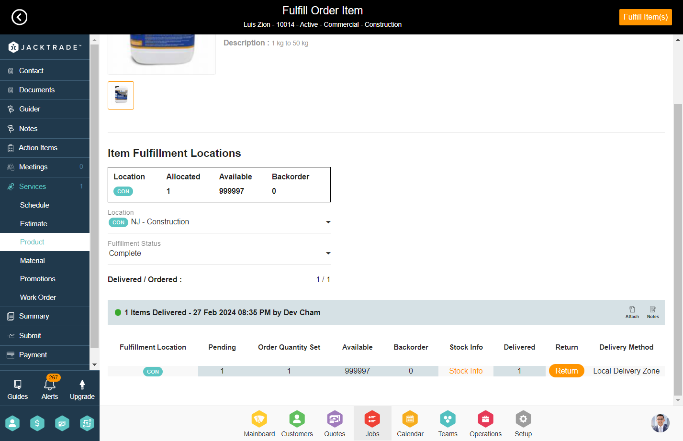683x441 pixels.
Task: Select Promotions under Services
Action: (x=38, y=279)
